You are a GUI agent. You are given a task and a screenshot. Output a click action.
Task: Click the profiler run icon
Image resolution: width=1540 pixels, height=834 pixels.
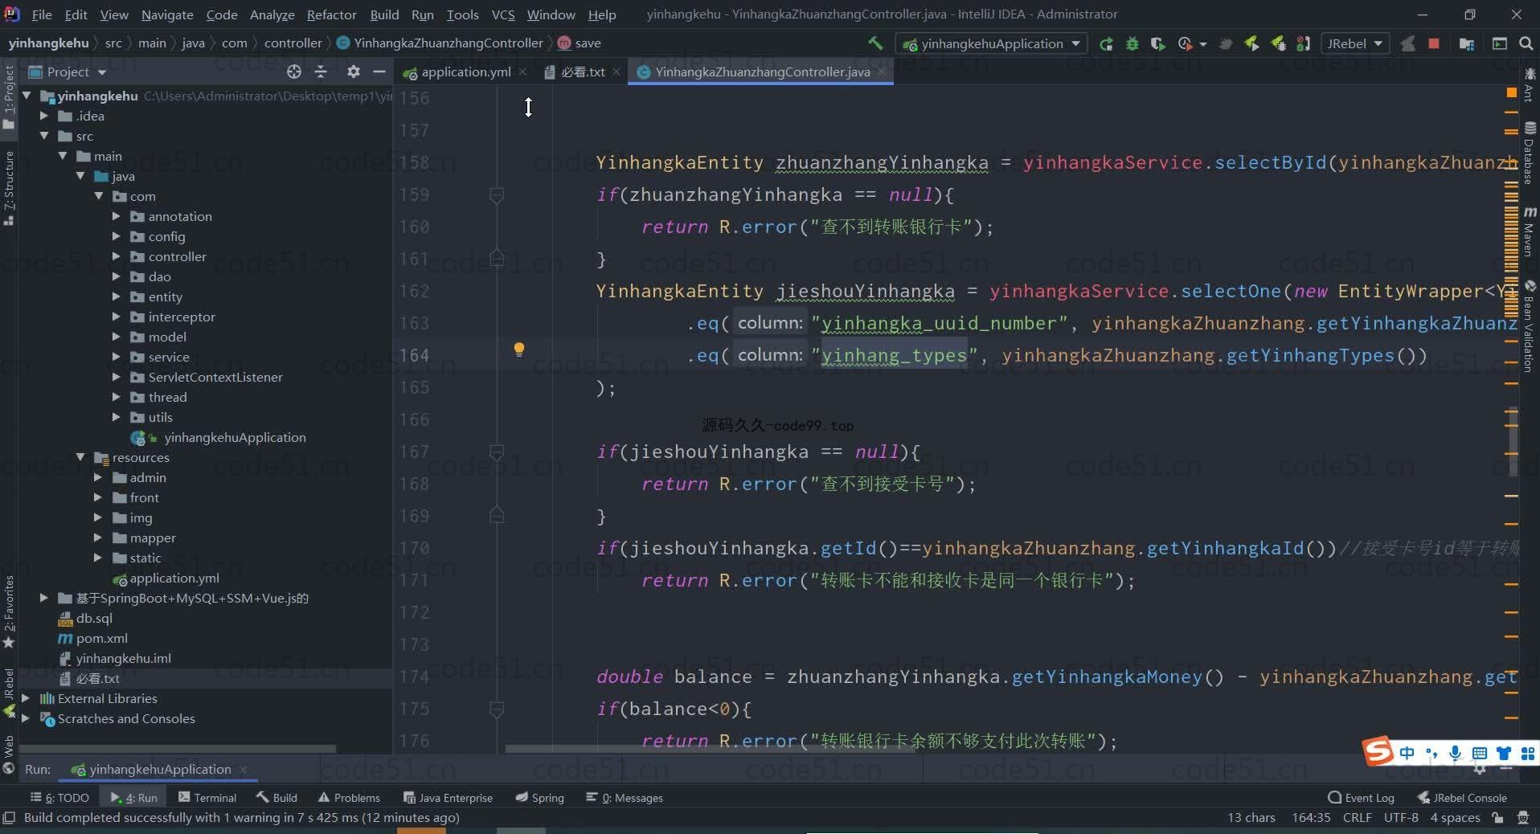(1186, 43)
